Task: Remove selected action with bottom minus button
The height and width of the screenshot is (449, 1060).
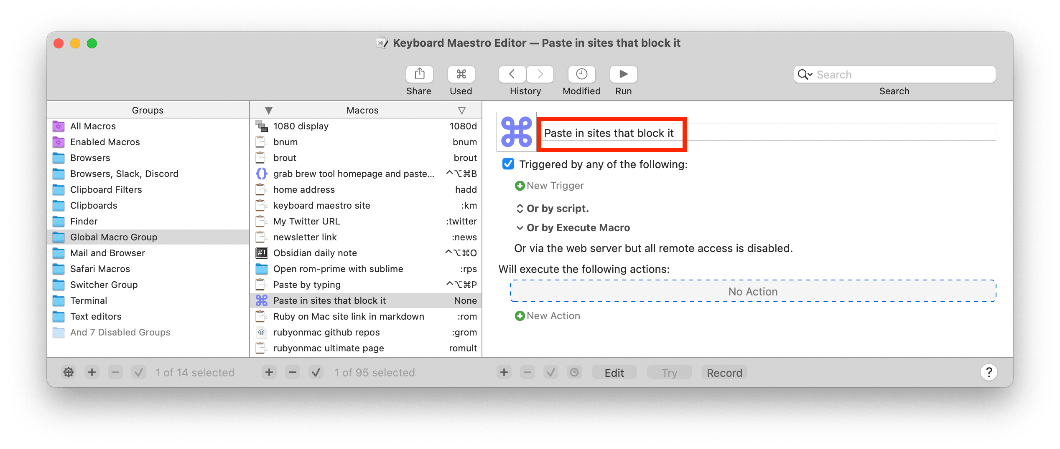Action: pyautogui.click(x=527, y=372)
